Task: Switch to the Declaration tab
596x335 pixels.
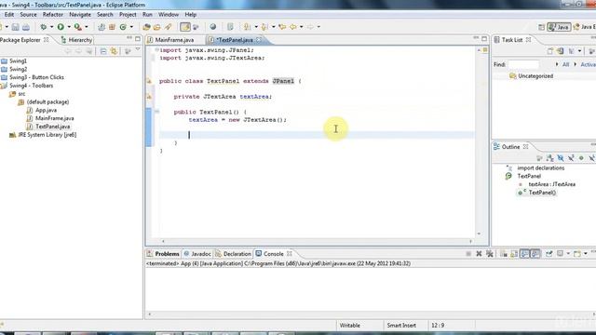Action: coord(233,254)
